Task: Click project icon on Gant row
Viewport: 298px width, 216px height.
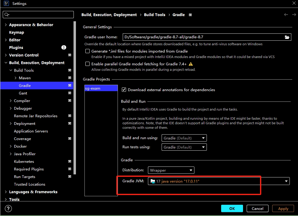Action: click(70, 93)
